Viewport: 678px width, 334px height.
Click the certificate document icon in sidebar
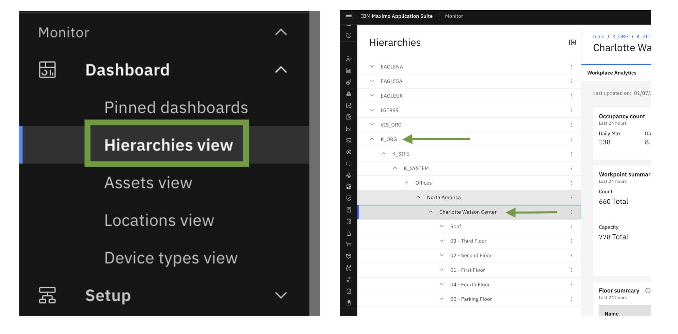click(x=349, y=117)
